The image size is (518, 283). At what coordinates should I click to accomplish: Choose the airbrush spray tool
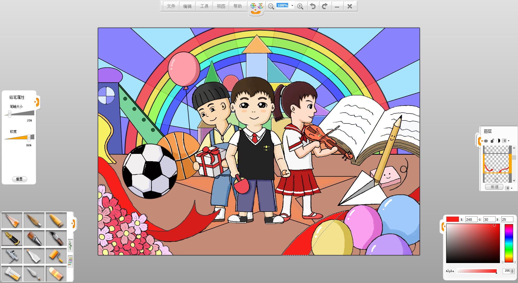click(12, 256)
